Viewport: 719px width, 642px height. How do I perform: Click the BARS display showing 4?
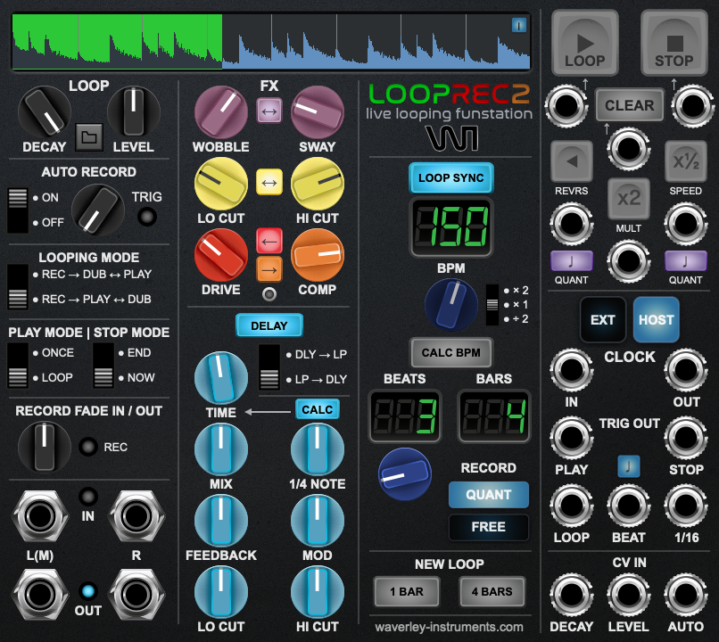[494, 416]
